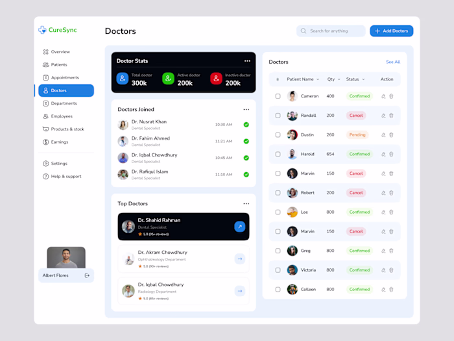Click the blue Total doctor icon

tap(123, 79)
